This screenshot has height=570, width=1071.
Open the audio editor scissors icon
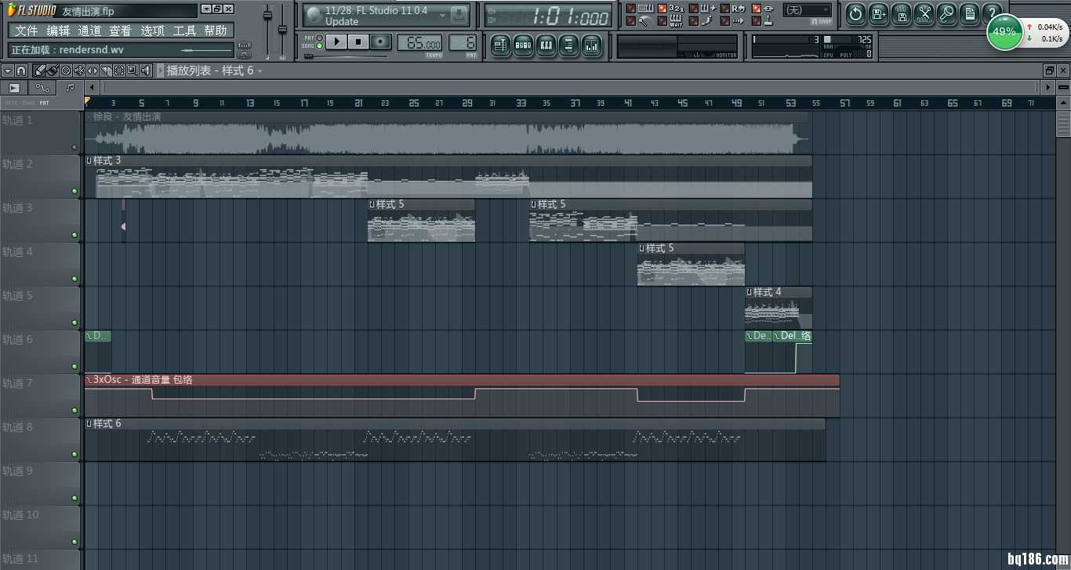pyautogui.click(x=924, y=13)
